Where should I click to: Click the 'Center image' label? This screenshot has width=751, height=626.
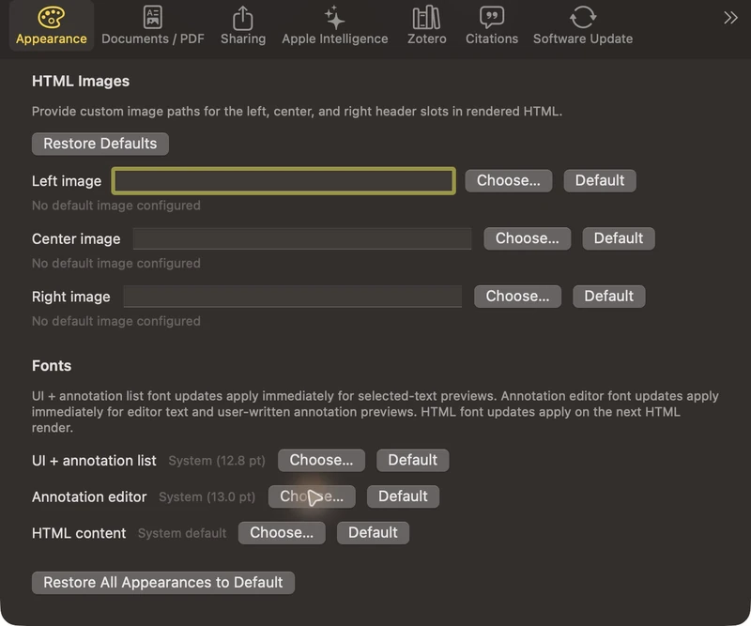[76, 239]
